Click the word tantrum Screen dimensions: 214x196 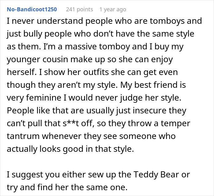[x=23, y=136]
